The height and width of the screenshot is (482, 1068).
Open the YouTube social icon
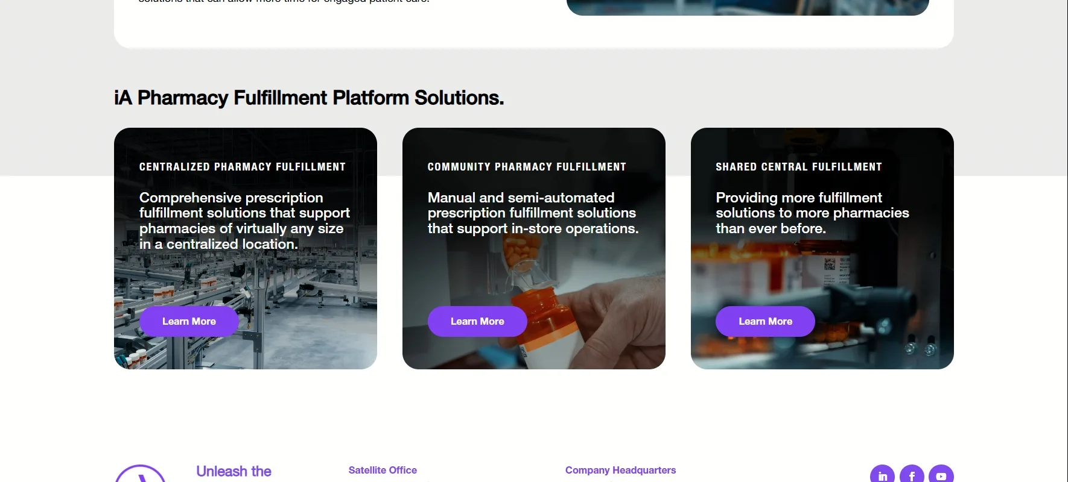(941, 474)
